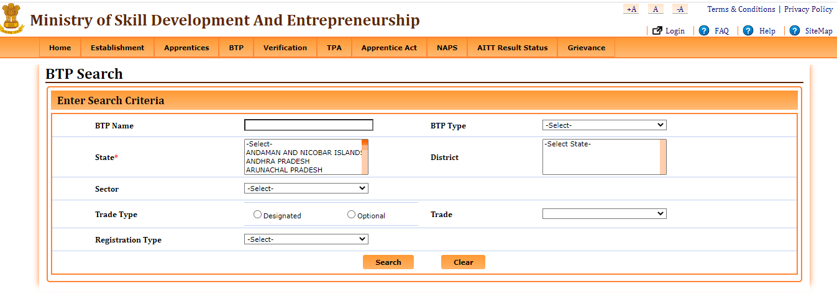Open the SiteMap link

point(819,31)
